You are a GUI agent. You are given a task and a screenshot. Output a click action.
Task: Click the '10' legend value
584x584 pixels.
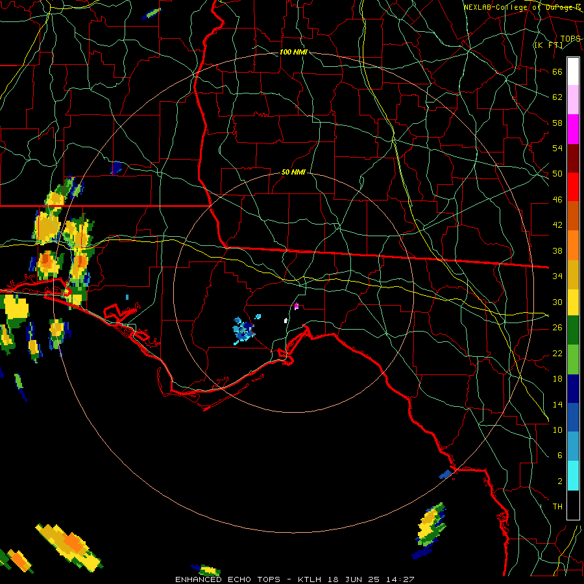557,430
